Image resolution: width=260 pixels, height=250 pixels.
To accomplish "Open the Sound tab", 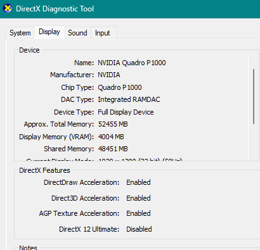I will (77, 33).
